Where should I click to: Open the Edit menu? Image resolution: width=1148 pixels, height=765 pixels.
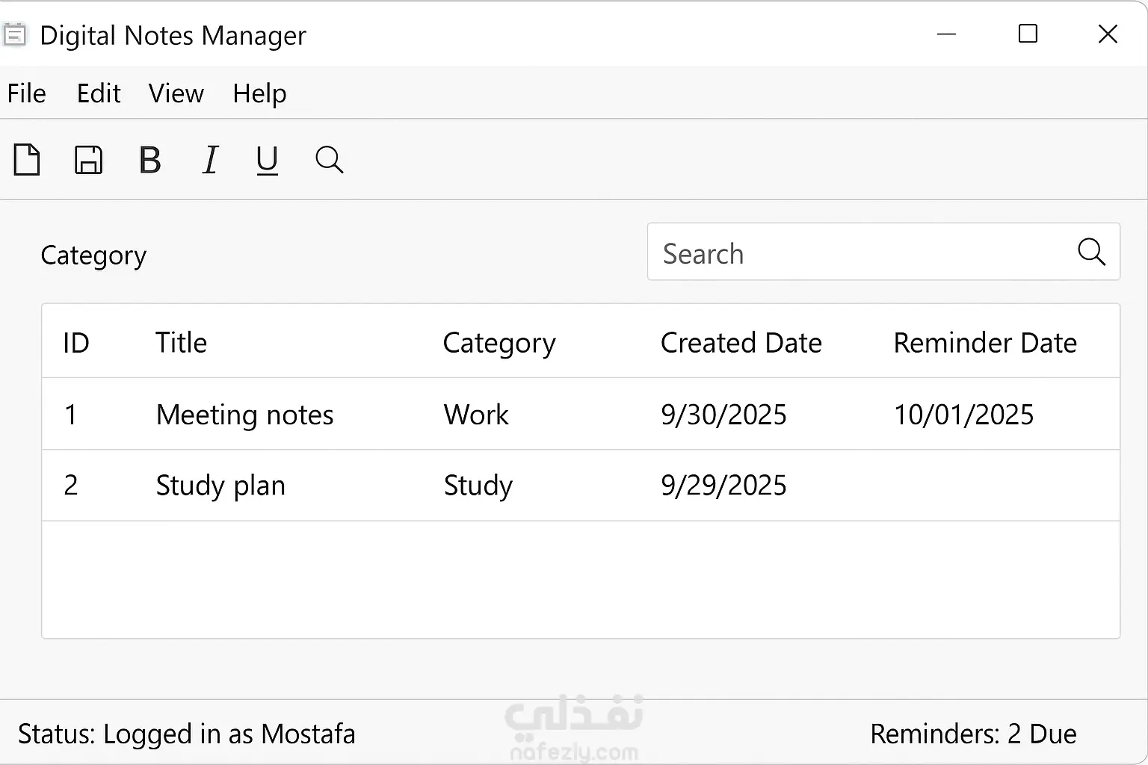click(x=99, y=93)
